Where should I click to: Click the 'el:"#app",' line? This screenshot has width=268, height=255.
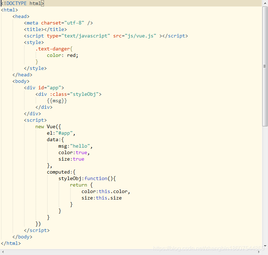tap(61, 133)
